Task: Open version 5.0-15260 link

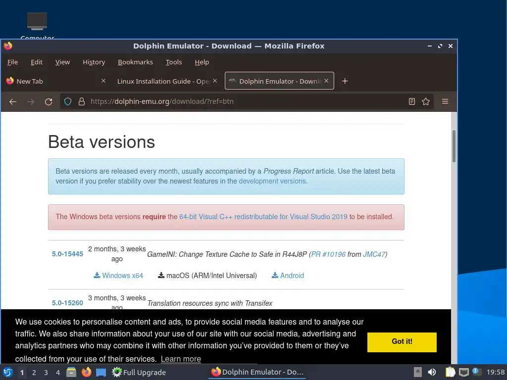Action: pyautogui.click(x=67, y=303)
